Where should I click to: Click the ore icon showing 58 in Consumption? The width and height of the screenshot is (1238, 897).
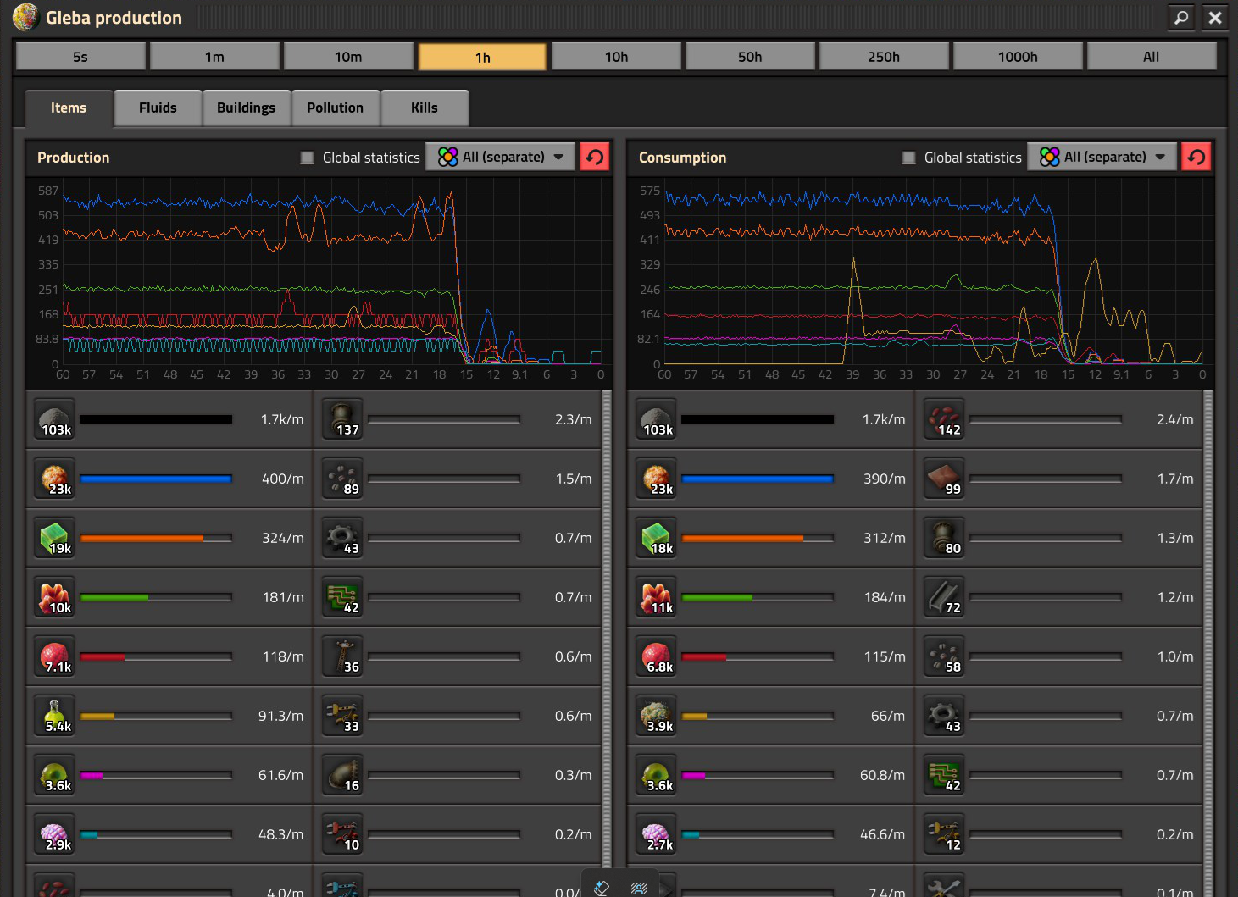click(945, 656)
